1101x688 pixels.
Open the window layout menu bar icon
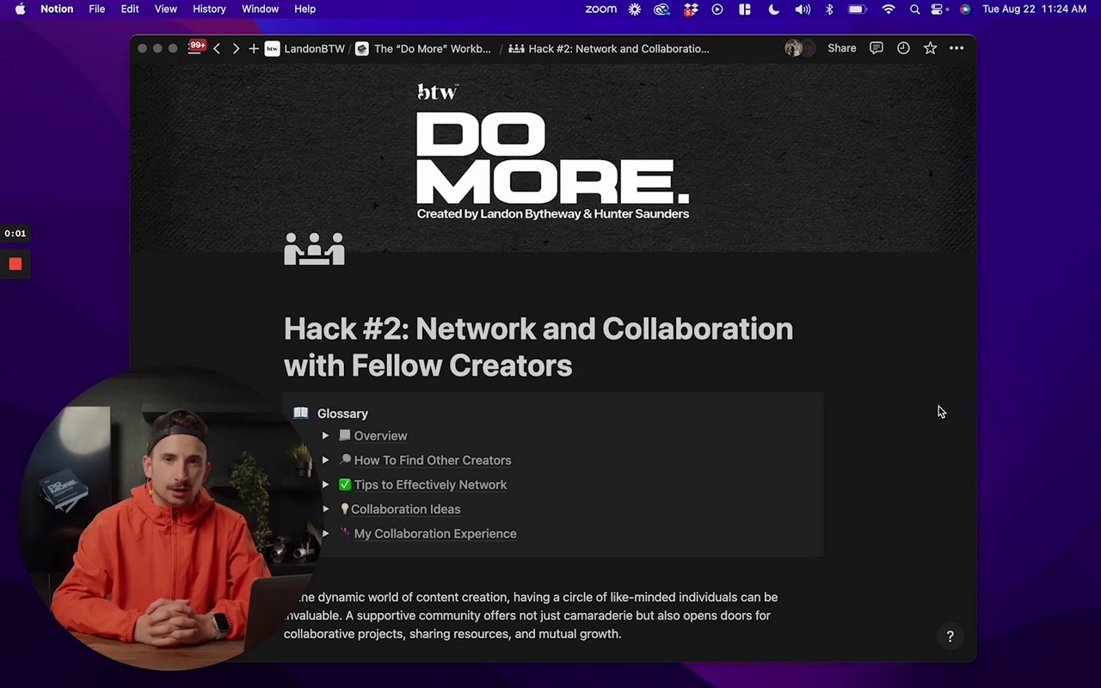(x=745, y=9)
